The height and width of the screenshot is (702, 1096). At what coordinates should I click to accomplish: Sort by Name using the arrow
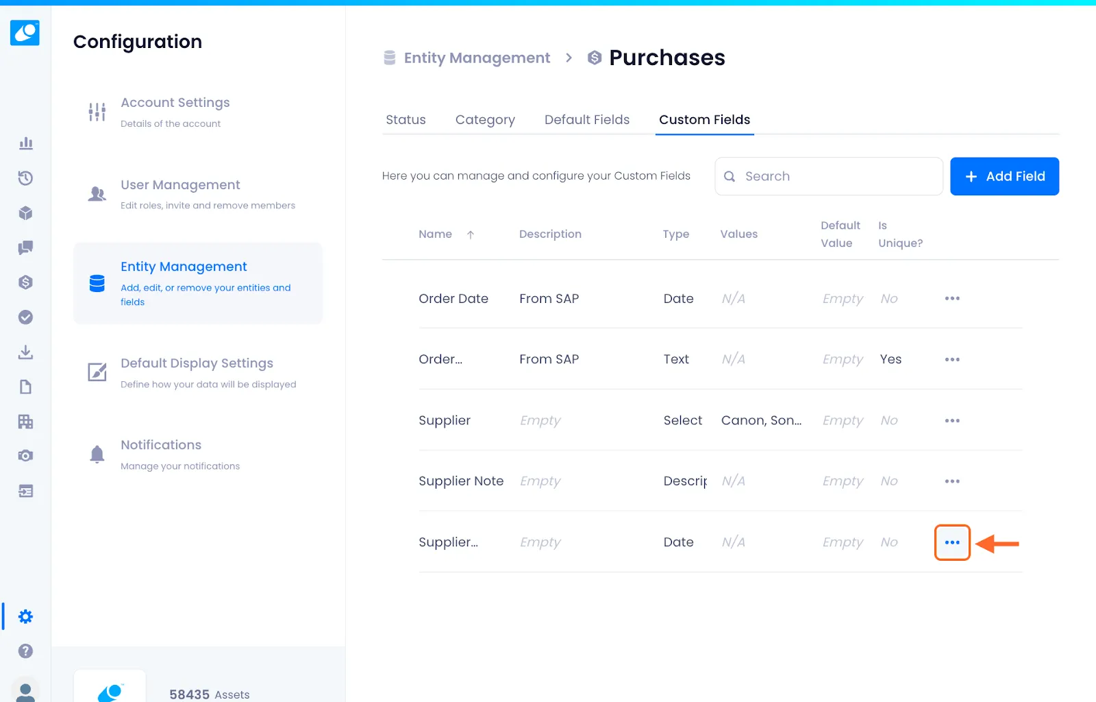[471, 234]
